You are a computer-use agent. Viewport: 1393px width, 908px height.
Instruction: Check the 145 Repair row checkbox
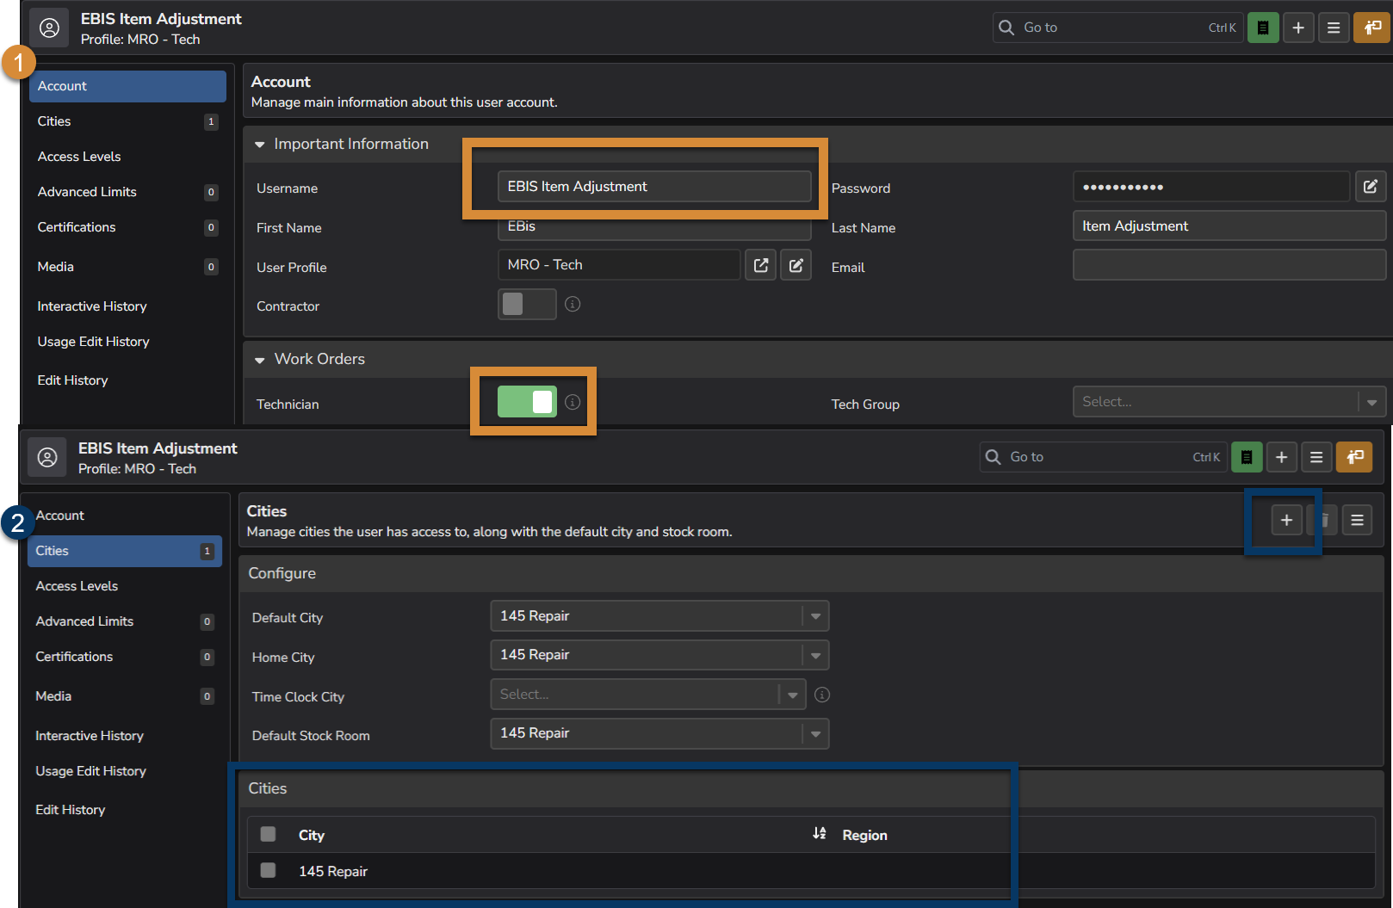tap(269, 870)
